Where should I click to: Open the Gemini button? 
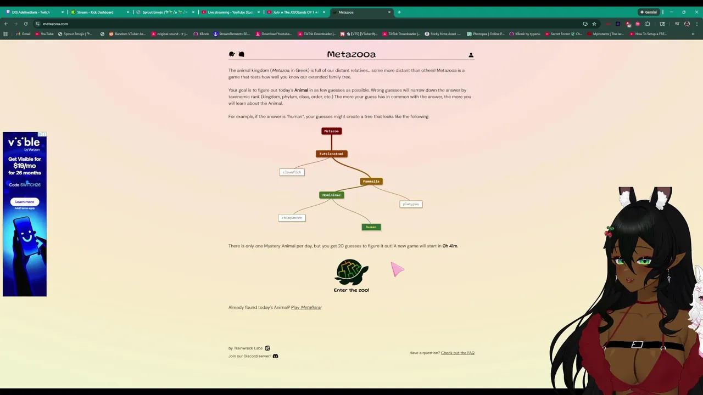point(649,12)
